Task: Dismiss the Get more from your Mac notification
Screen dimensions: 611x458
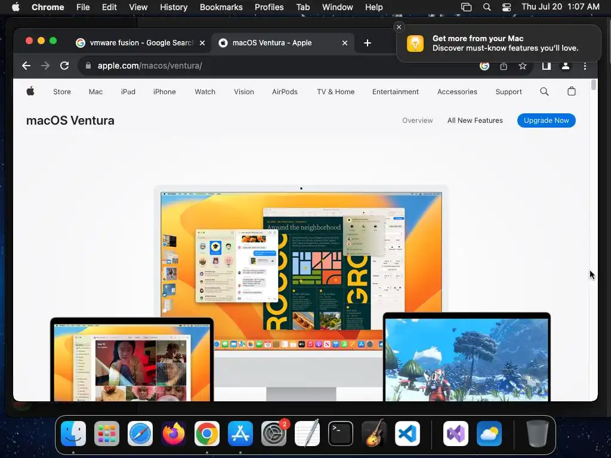Action: (399, 27)
